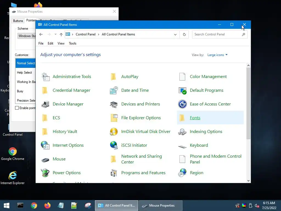This screenshot has width=281, height=211.
Task: Switch to Buttons tab in Mouse Properties
Action: pyautogui.click(x=18, y=21)
